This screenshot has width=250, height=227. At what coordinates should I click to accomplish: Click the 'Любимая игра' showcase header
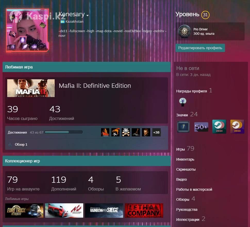(x=87, y=67)
